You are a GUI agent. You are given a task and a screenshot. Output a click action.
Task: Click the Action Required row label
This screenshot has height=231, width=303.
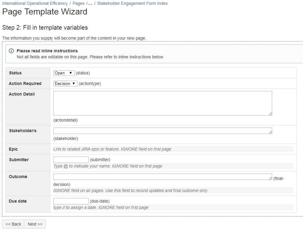click(25, 83)
